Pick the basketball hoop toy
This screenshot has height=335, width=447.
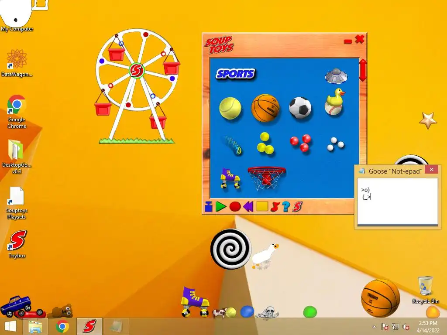[266, 178]
